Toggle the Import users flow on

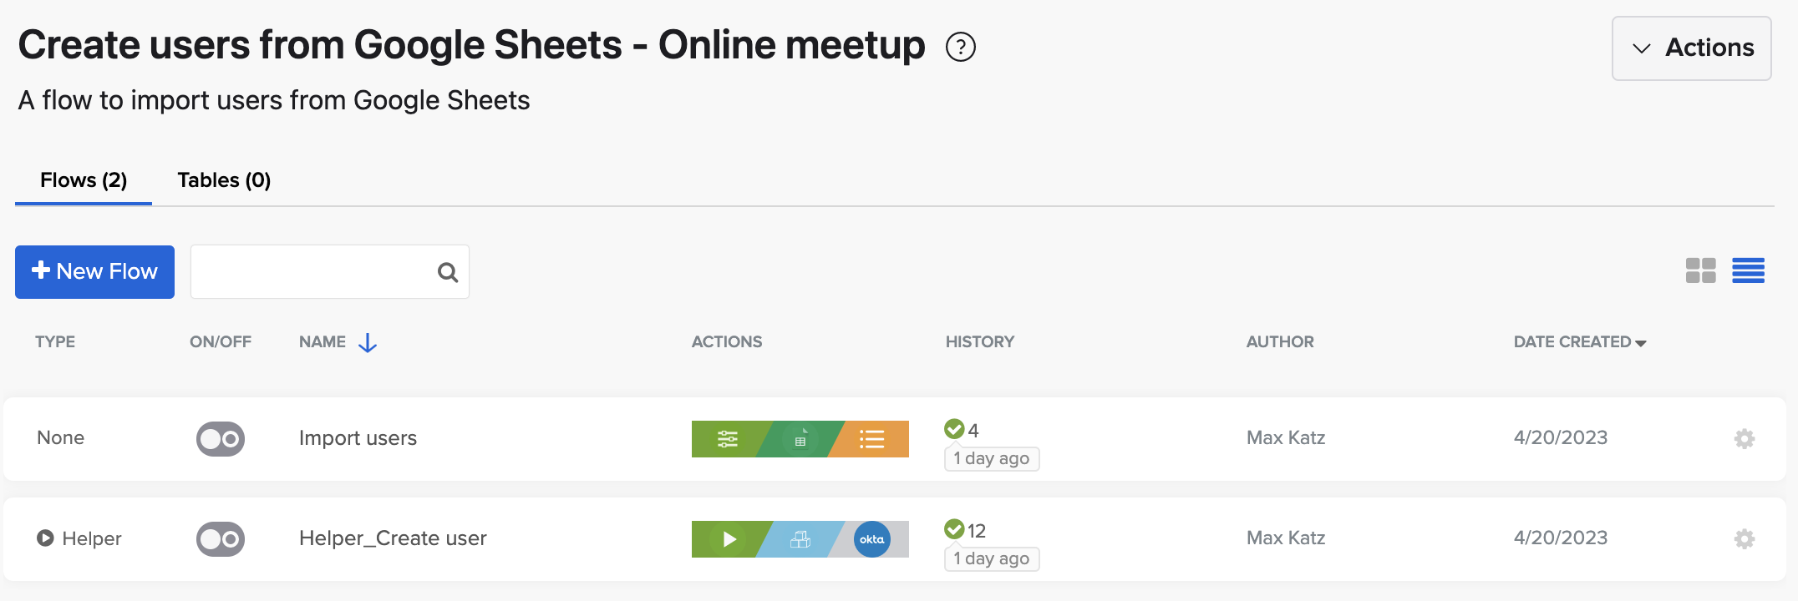pos(221,439)
